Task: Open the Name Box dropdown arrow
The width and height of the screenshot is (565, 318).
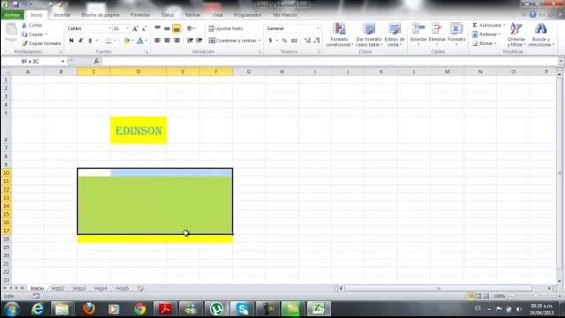Action: pyautogui.click(x=63, y=61)
